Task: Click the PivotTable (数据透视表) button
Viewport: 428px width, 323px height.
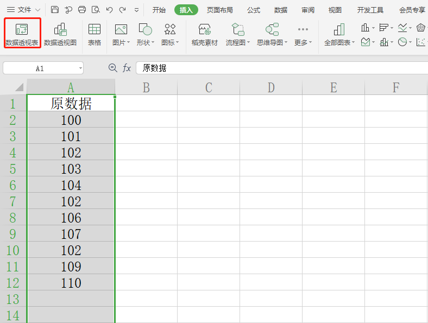Action: coord(22,34)
